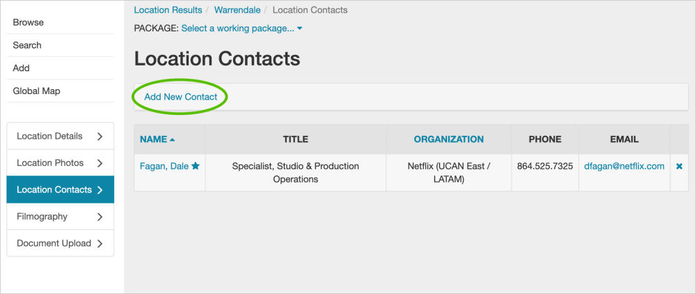Open Browse in the sidebar
Image resolution: width=696 pixels, height=294 pixels.
(29, 22)
